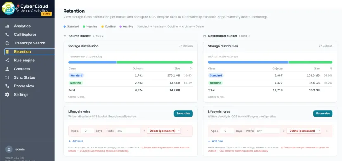Open Destination bucket Delete (permanent) action dropdown
The image size is (342, 161).
pyautogui.click(x=304, y=131)
